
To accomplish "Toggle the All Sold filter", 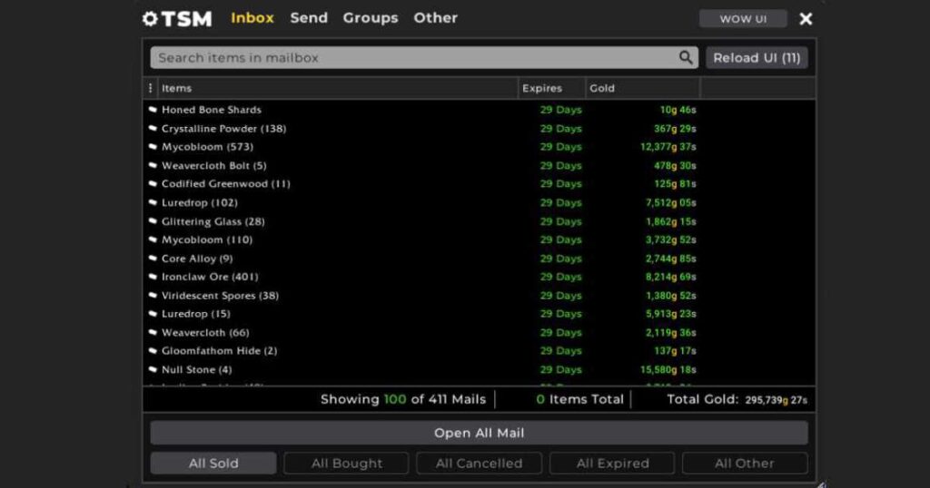I will (213, 464).
